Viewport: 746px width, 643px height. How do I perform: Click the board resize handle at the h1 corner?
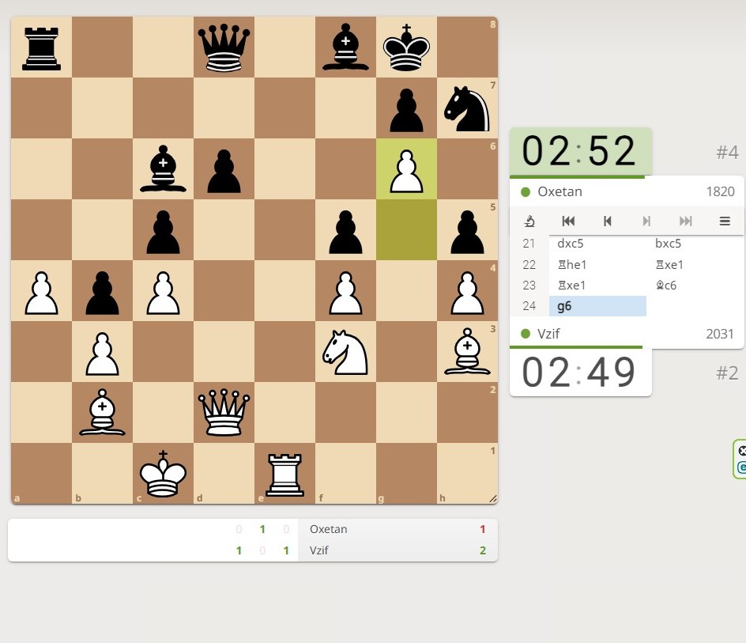pyautogui.click(x=493, y=498)
